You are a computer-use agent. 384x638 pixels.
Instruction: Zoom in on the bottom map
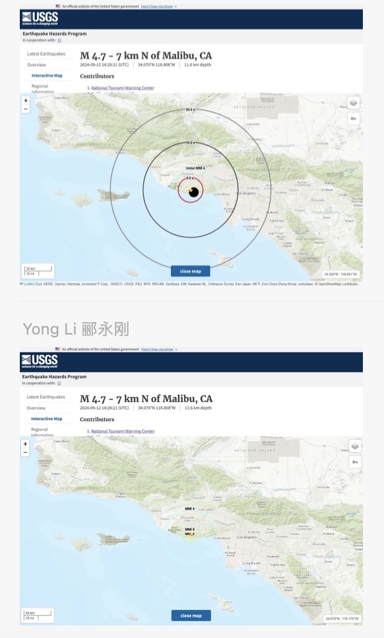tap(26, 444)
